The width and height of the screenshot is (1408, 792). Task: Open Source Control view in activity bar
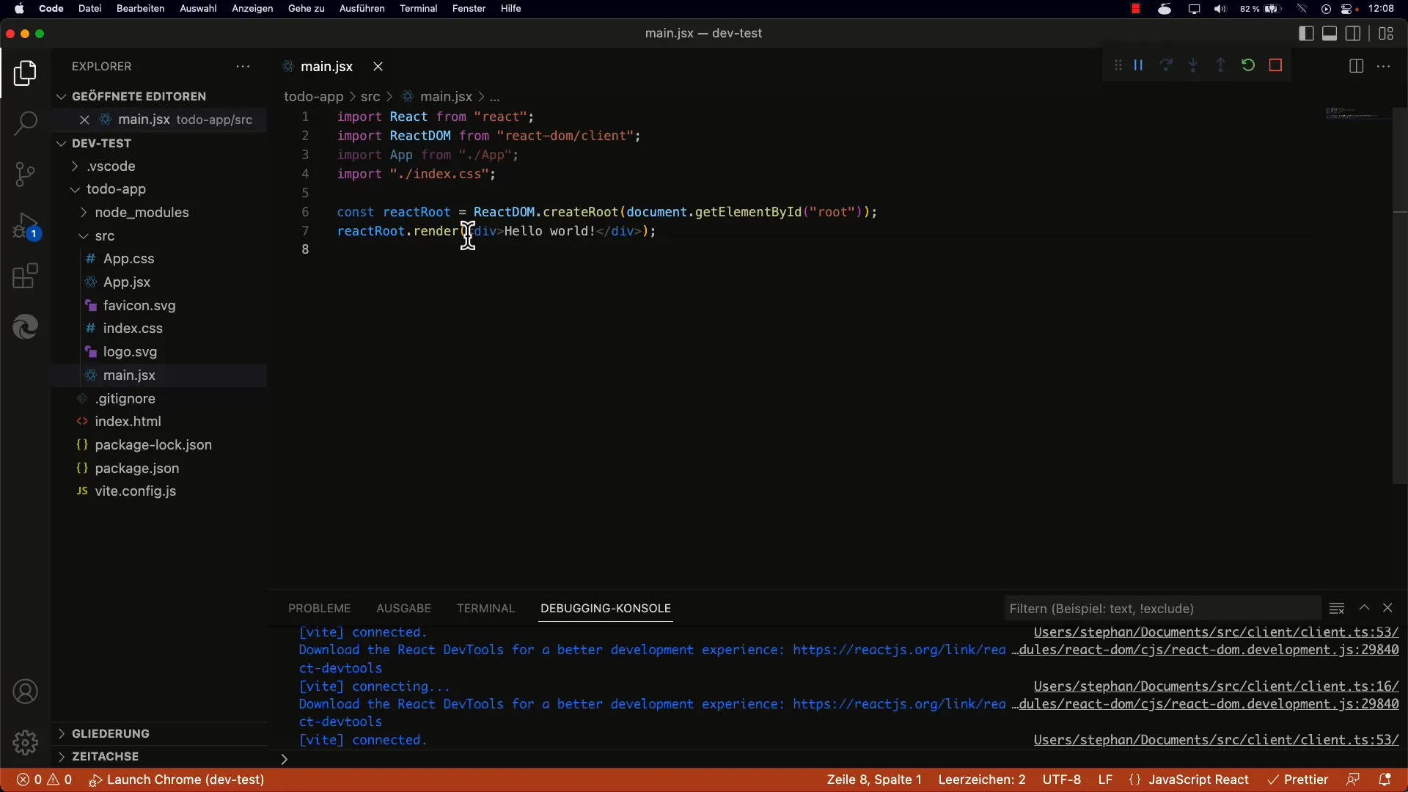click(25, 174)
